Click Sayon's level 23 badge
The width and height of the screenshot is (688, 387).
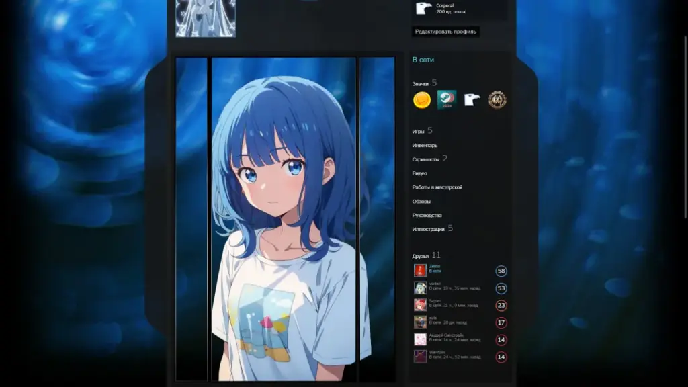(x=501, y=305)
